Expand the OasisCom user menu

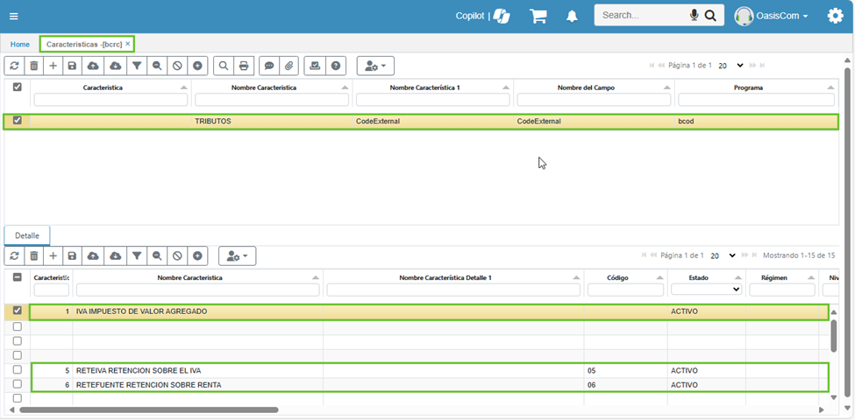pos(772,16)
